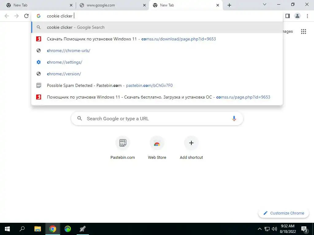The width and height of the screenshot is (314, 235).
Task: Reload the current page
Action: click(x=26, y=16)
